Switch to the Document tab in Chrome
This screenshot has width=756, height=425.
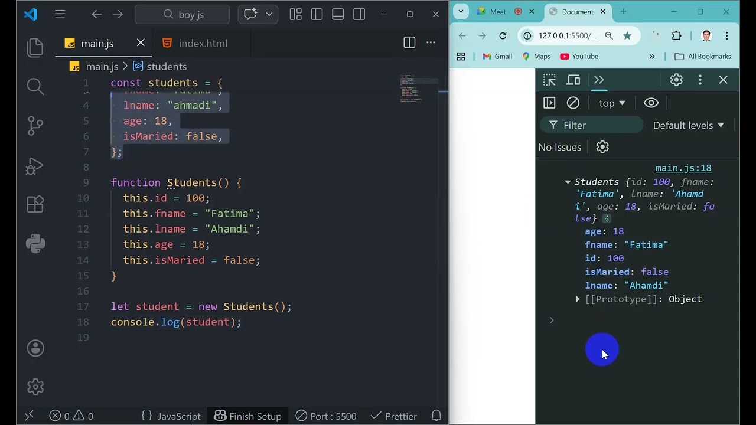(578, 12)
